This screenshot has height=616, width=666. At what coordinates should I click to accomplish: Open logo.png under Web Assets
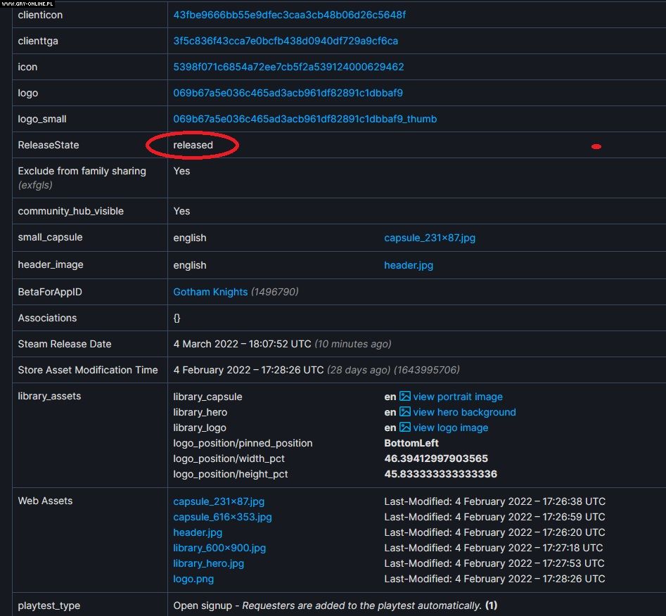193,579
